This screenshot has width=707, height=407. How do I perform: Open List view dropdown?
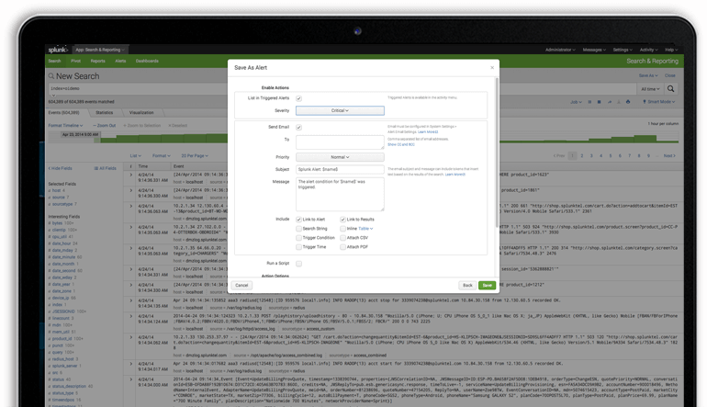click(x=135, y=155)
